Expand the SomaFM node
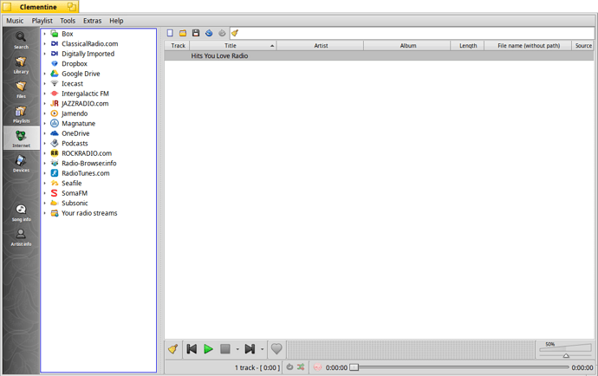 tap(44, 193)
